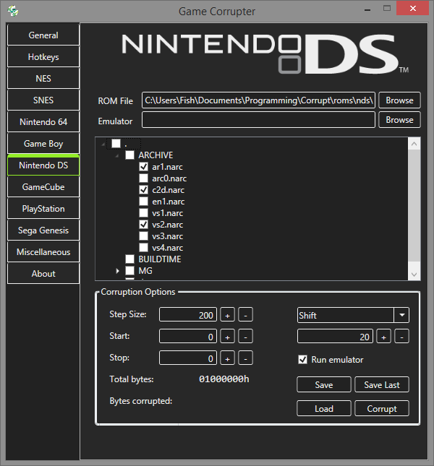Screen dimensions: 434x466
Task: Decrease Stop value with minus
Action: pos(245,358)
